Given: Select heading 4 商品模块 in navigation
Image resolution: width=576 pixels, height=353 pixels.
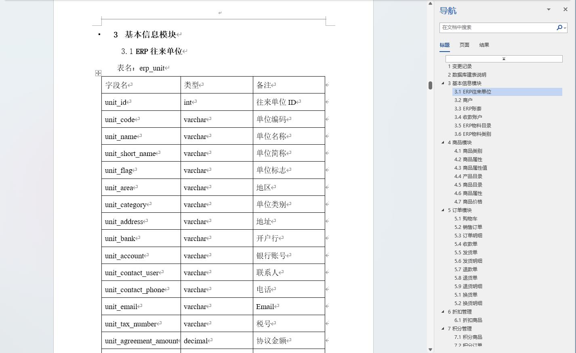Looking at the screenshot, I should point(460,143).
